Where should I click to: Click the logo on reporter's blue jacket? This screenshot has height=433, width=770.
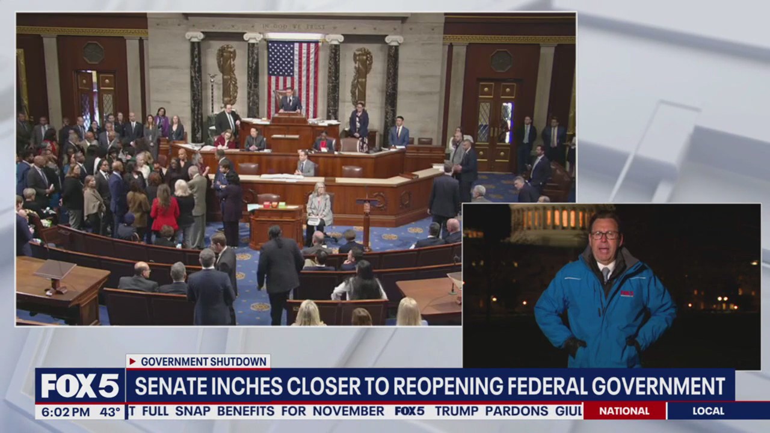coord(627,293)
